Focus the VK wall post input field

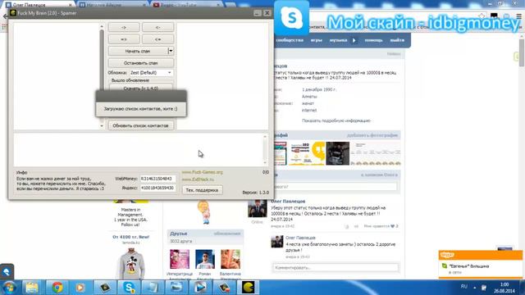[336, 187]
